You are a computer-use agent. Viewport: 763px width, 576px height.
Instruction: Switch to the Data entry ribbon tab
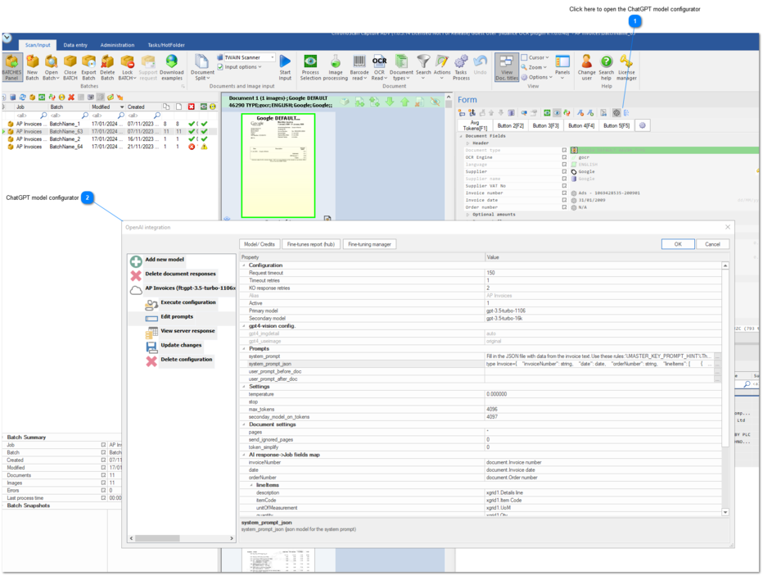(75, 45)
